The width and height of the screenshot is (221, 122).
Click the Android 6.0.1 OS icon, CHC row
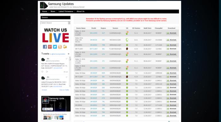(x=127, y=40)
